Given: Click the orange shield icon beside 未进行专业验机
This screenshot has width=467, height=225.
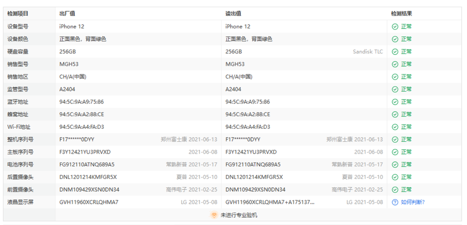Looking at the screenshot, I should coord(214,215).
